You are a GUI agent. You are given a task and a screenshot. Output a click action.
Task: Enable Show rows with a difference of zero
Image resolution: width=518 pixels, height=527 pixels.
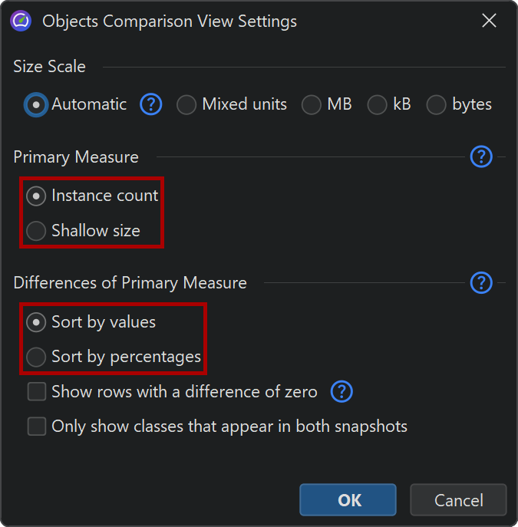37,392
